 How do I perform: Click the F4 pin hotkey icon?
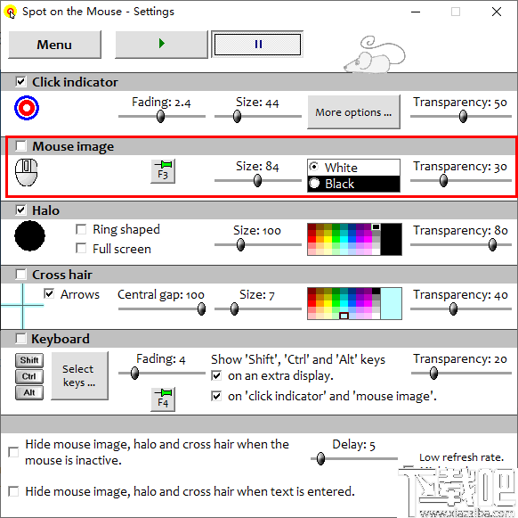point(163,399)
